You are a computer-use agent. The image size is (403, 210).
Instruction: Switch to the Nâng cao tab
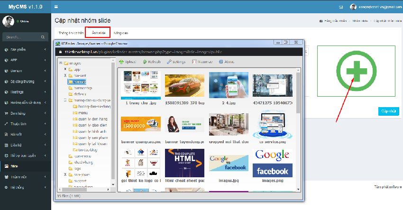click(x=122, y=33)
